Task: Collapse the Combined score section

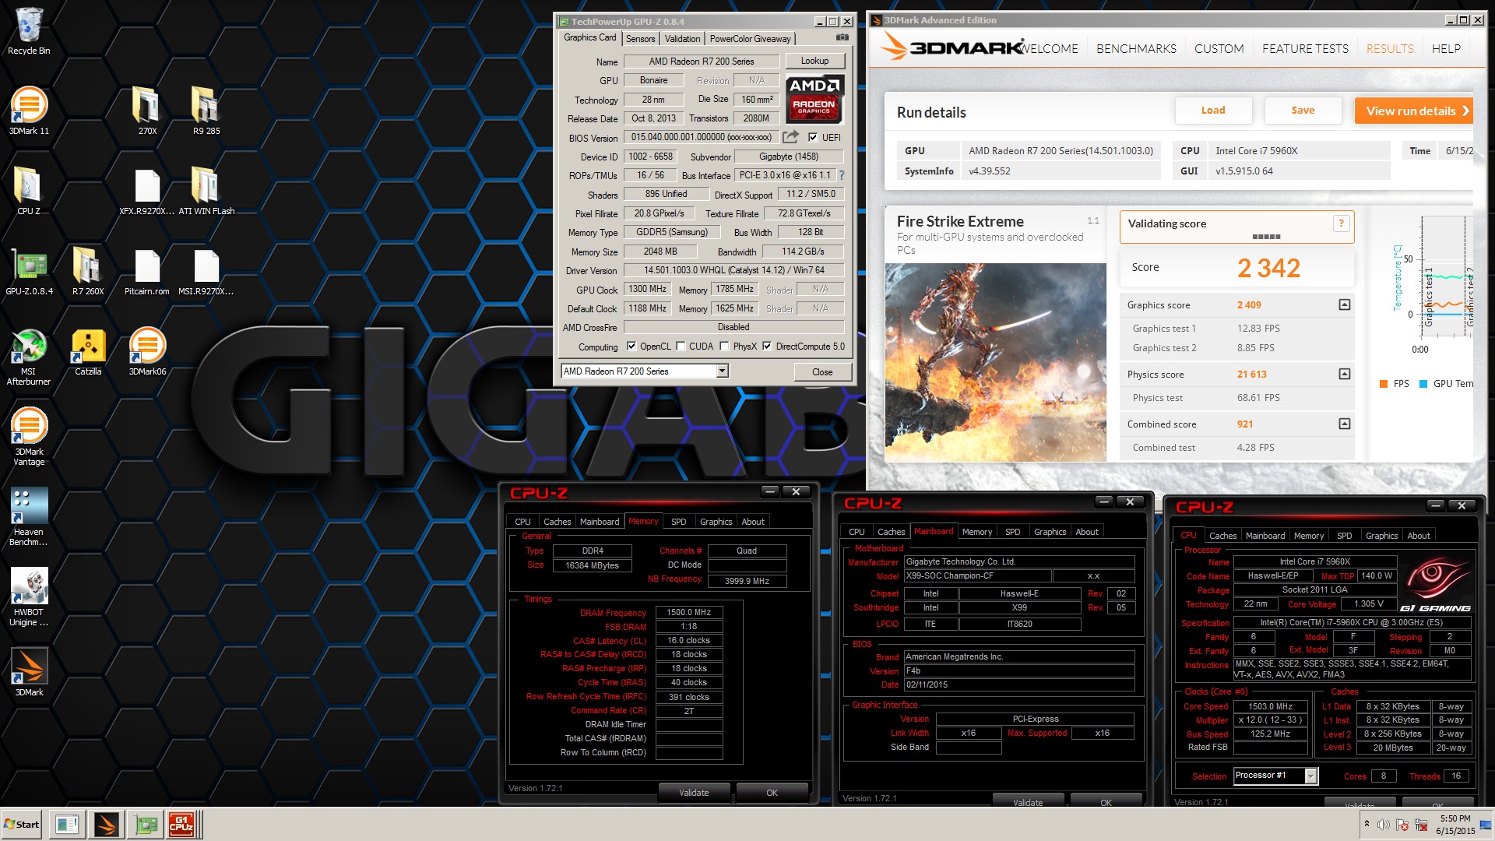Action: (1344, 424)
